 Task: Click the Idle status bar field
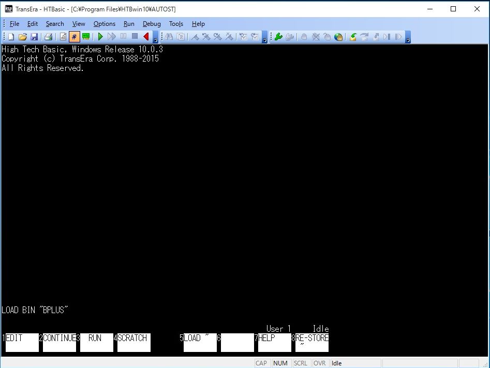pos(355,363)
